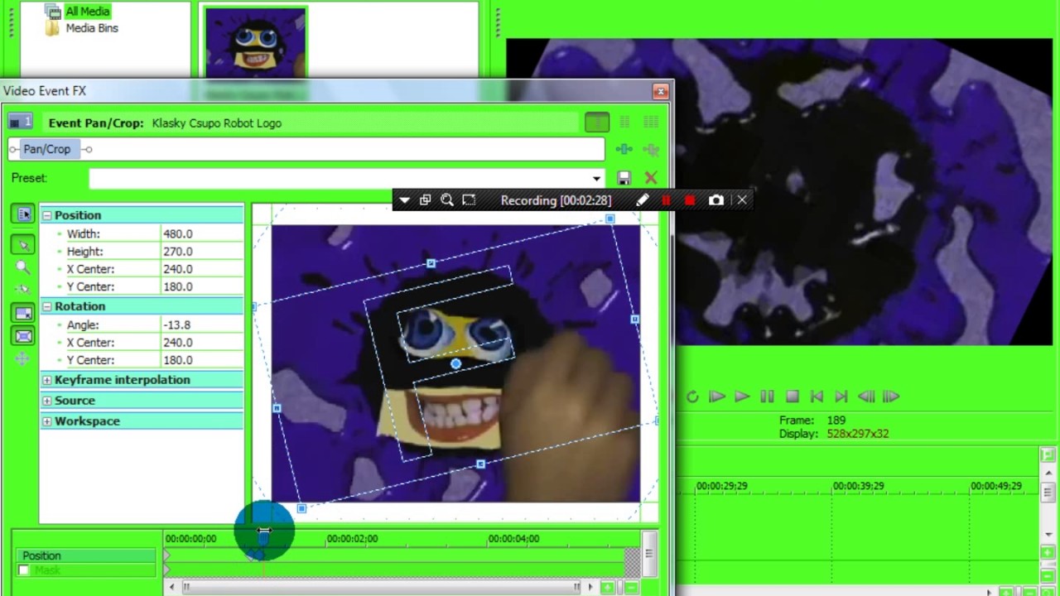The height and width of the screenshot is (596, 1060).
Task: Select the three-column grid view icon
Action: (651, 123)
